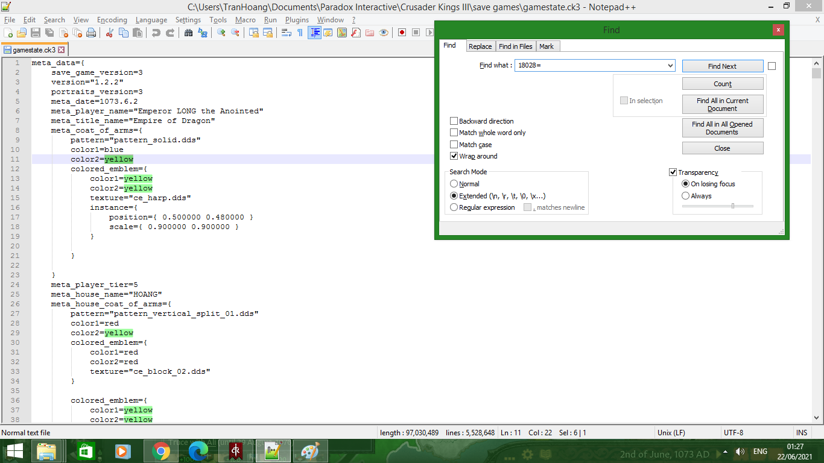Click the Print toolbar icon
824x463 pixels.
click(90, 33)
